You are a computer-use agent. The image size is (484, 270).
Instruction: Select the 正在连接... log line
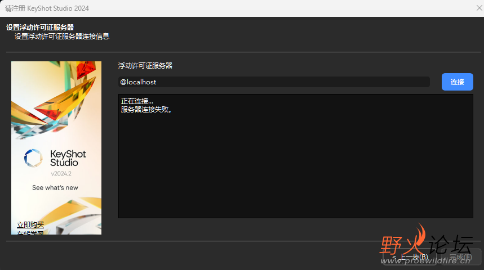point(137,101)
